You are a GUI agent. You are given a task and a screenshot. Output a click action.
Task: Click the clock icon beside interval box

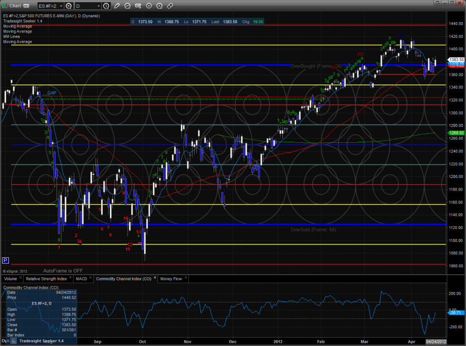107,6
